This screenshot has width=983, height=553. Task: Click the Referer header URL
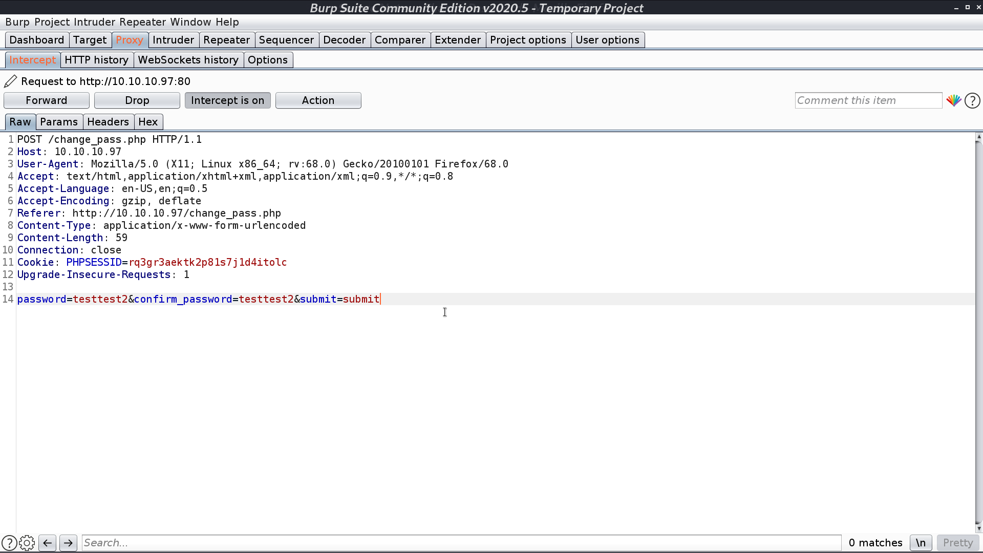[x=177, y=213]
